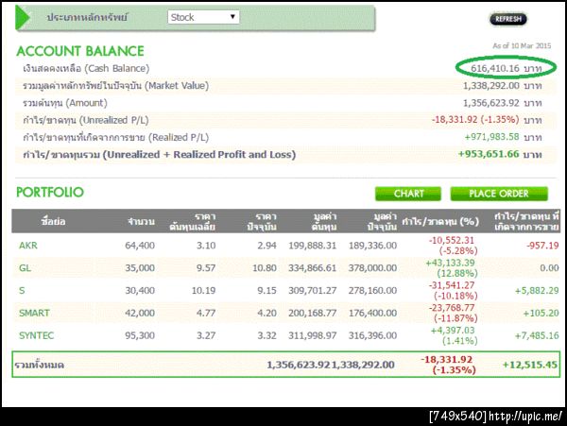Select GL current price 10.80

(x=265, y=267)
